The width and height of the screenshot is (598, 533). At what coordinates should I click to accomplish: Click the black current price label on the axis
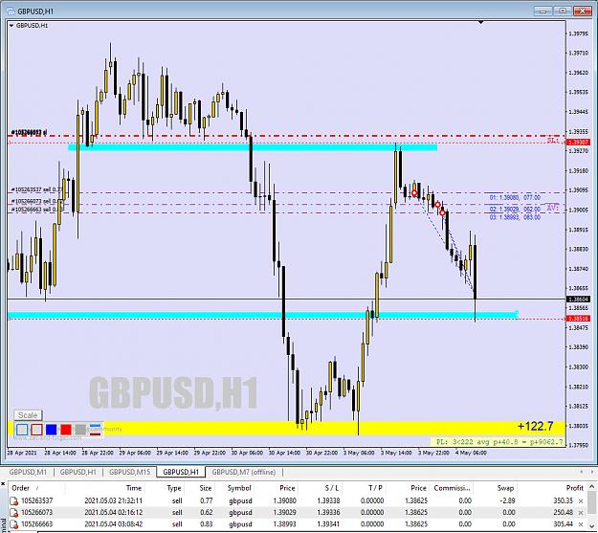(x=578, y=300)
